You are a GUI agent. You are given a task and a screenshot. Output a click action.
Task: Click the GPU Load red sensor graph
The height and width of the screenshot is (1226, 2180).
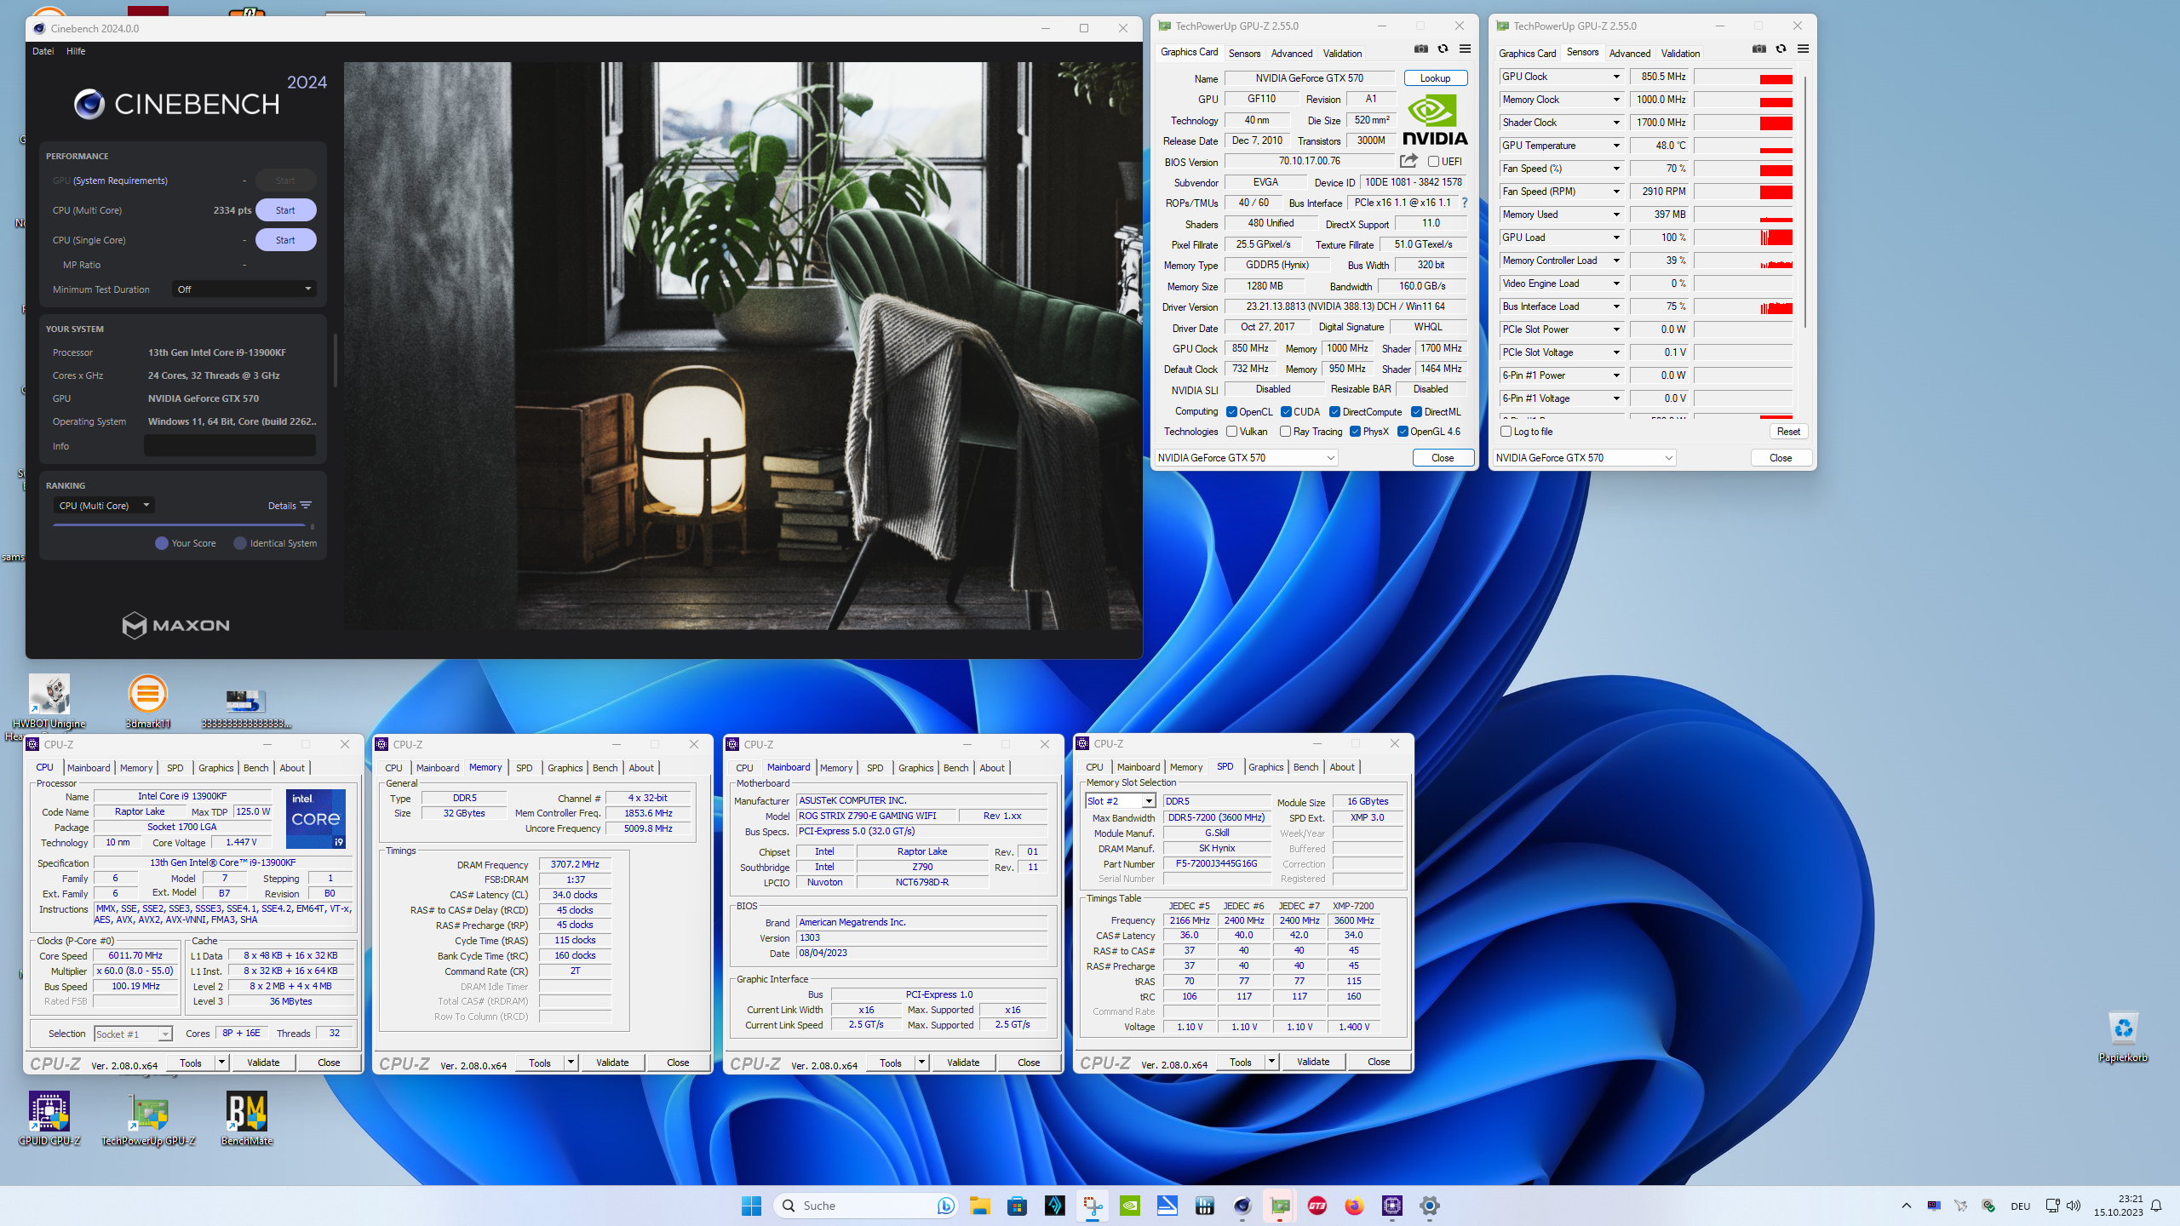1743,238
